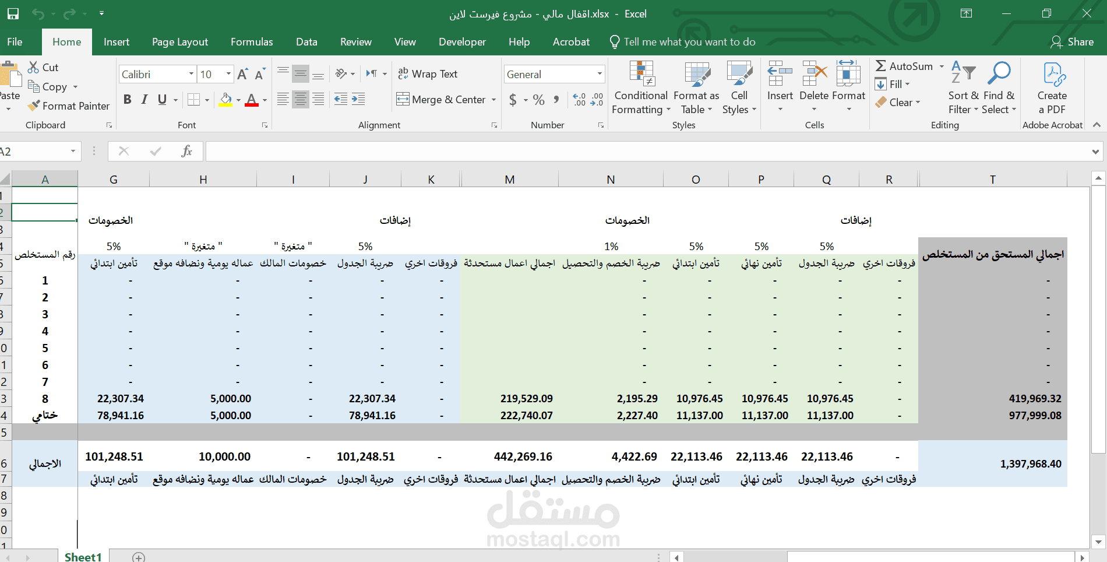This screenshot has height=562, width=1107.
Task: Decrease font size with the small A icon
Action: pos(260,74)
